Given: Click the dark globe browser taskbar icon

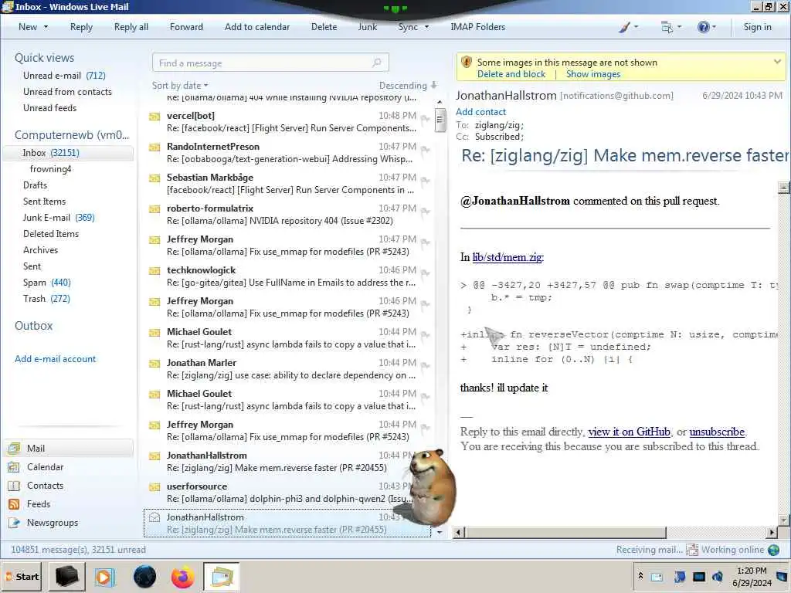Looking at the screenshot, I should (144, 576).
